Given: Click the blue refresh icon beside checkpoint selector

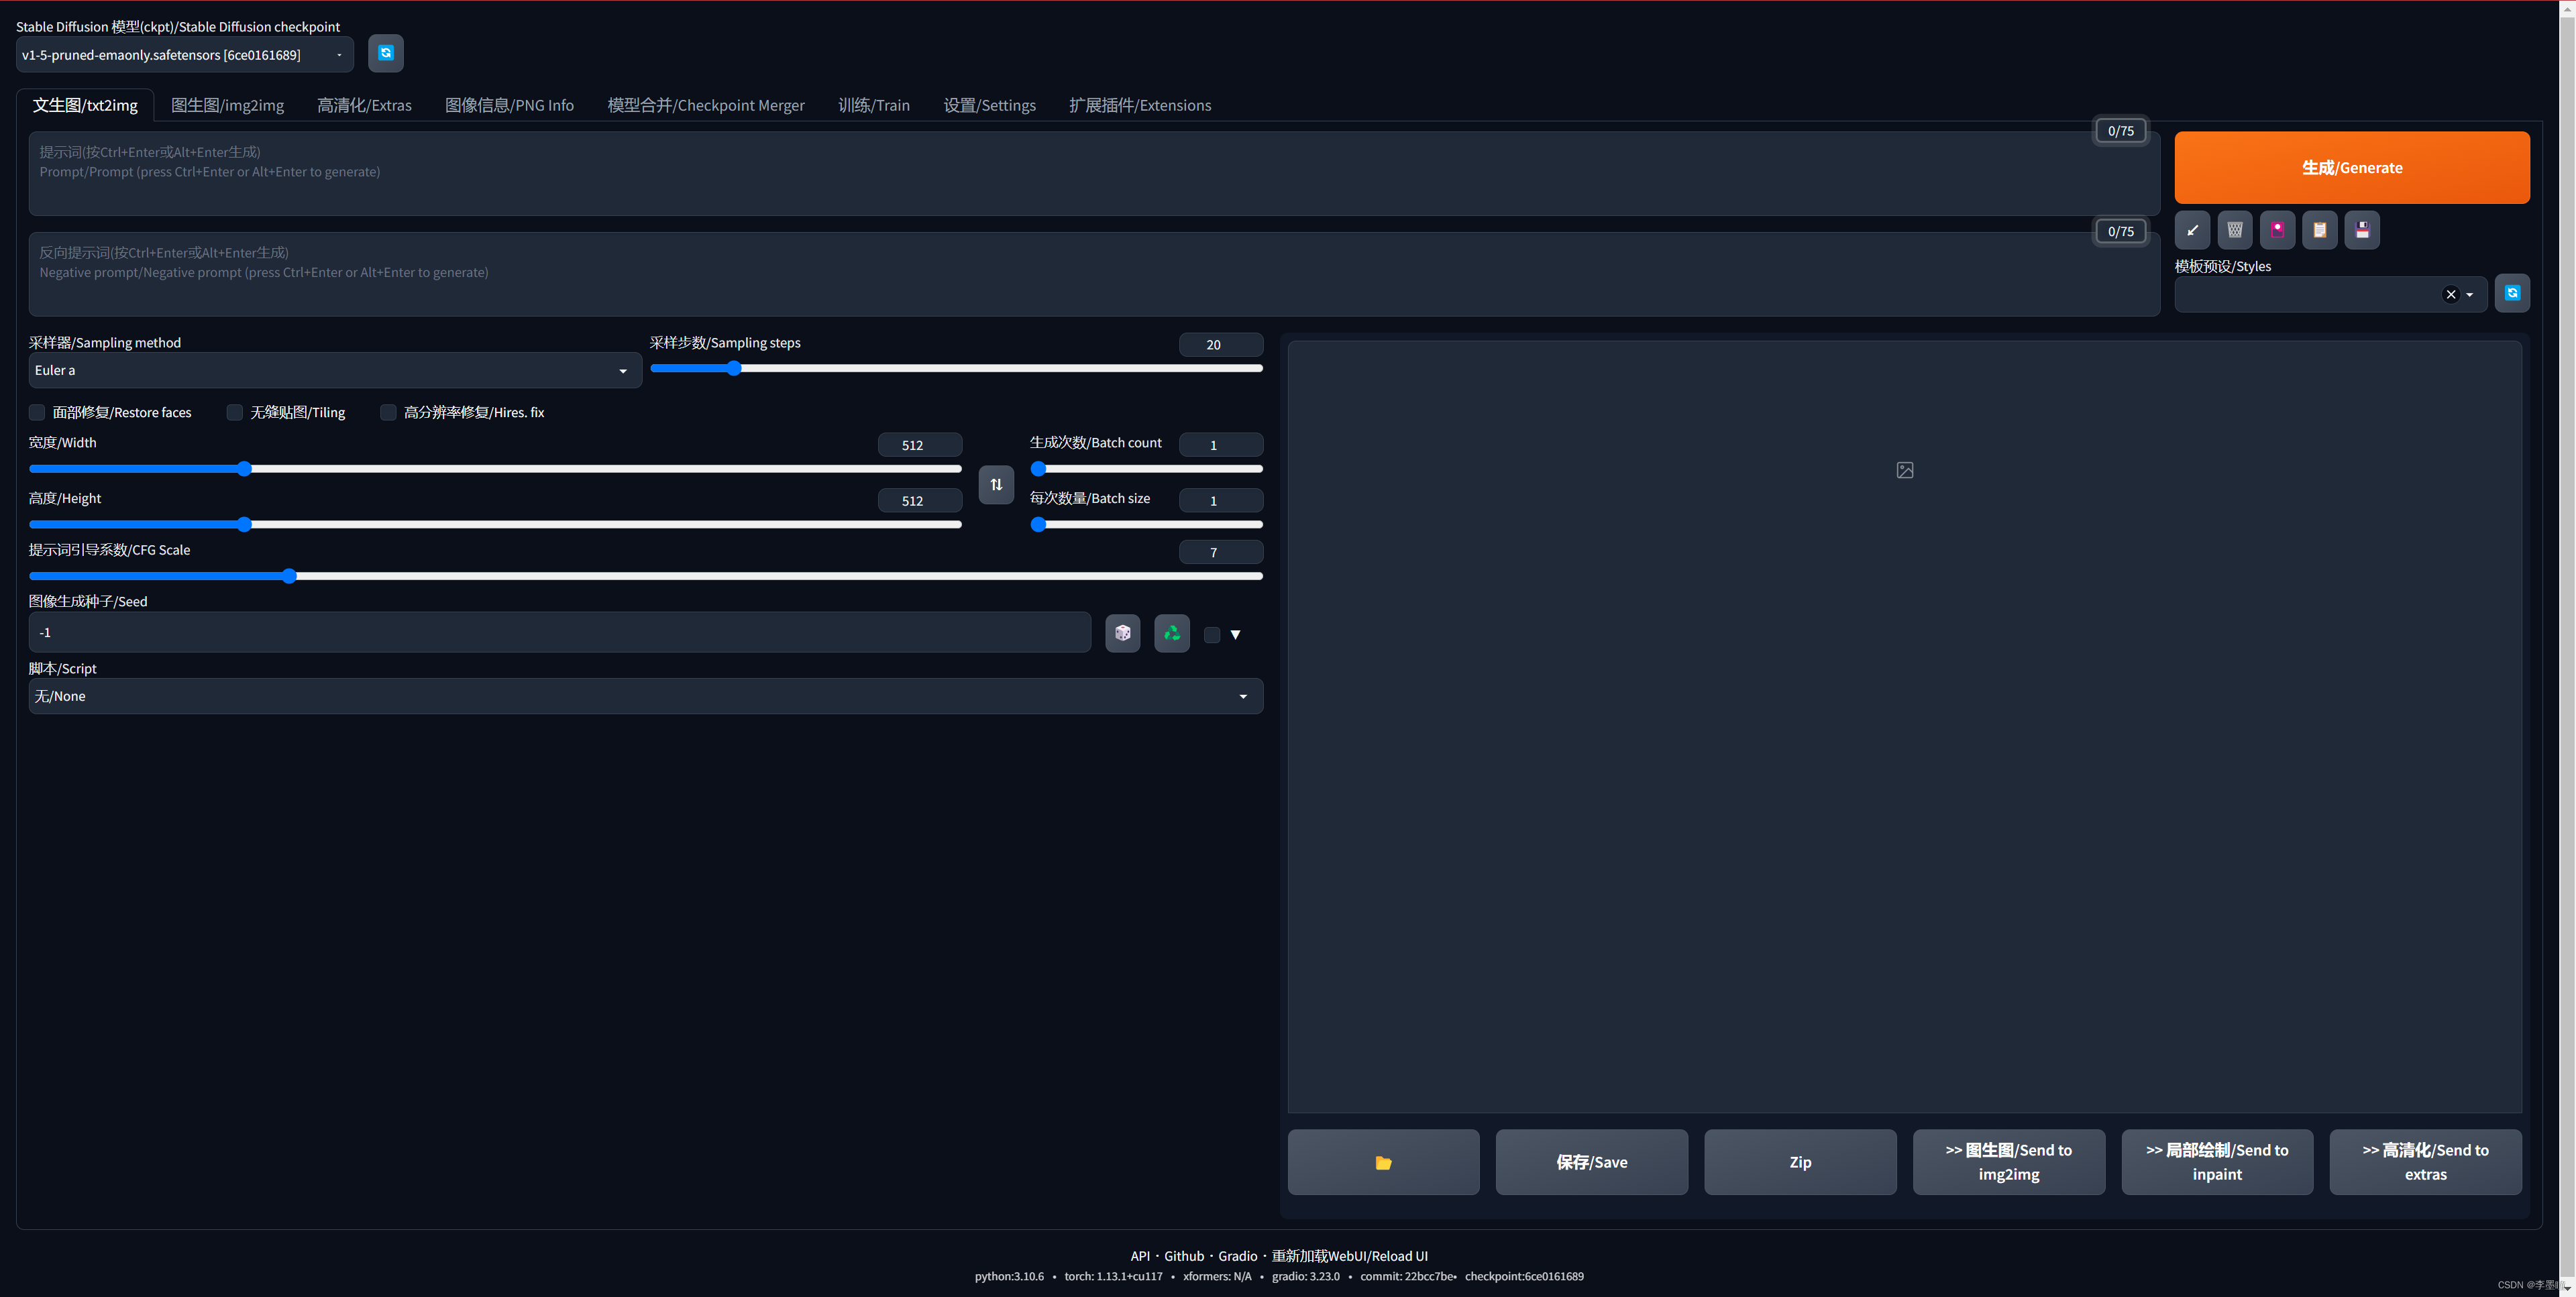Looking at the screenshot, I should coord(386,53).
